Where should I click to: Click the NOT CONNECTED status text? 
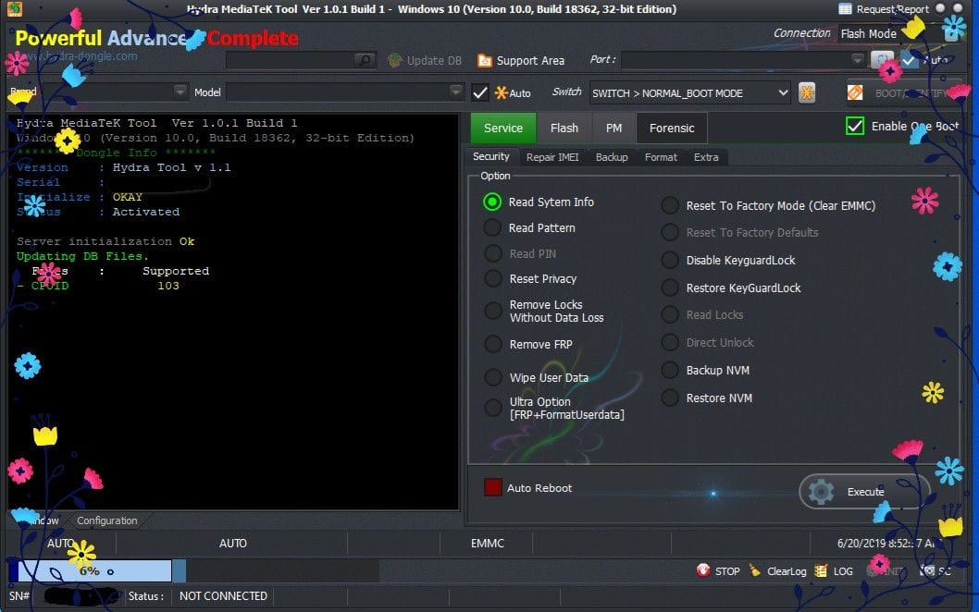pyautogui.click(x=223, y=595)
